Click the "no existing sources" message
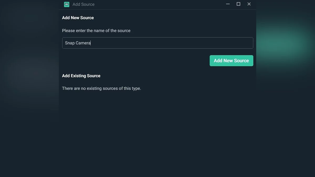This screenshot has height=177, width=315. point(102,88)
